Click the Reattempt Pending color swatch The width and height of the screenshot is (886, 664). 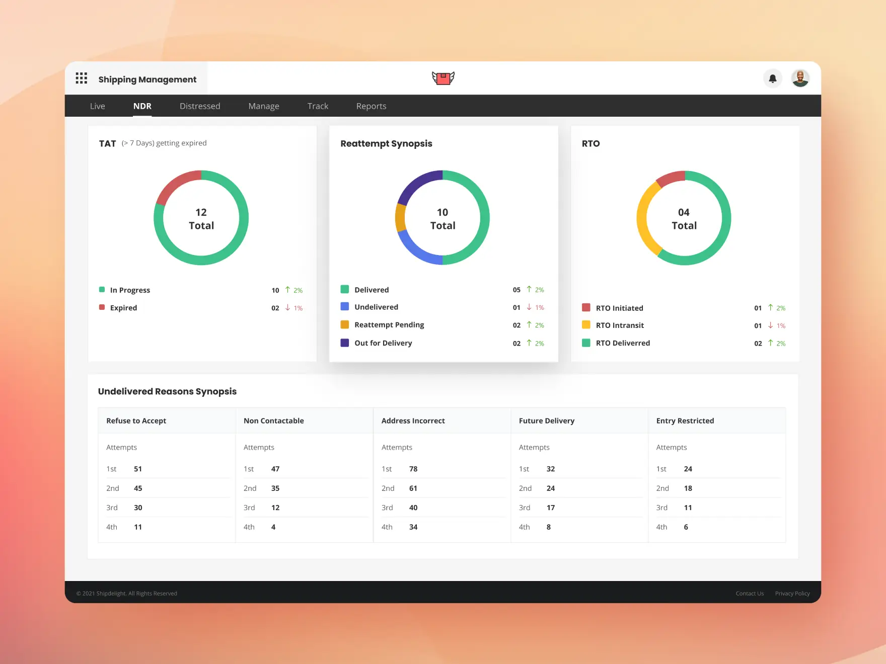click(345, 324)
